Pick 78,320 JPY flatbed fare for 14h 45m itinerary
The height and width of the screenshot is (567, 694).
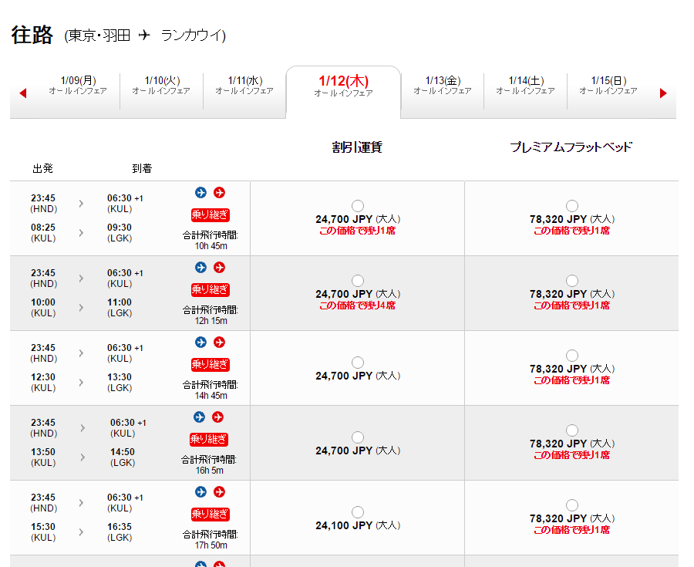coord(571,356)
